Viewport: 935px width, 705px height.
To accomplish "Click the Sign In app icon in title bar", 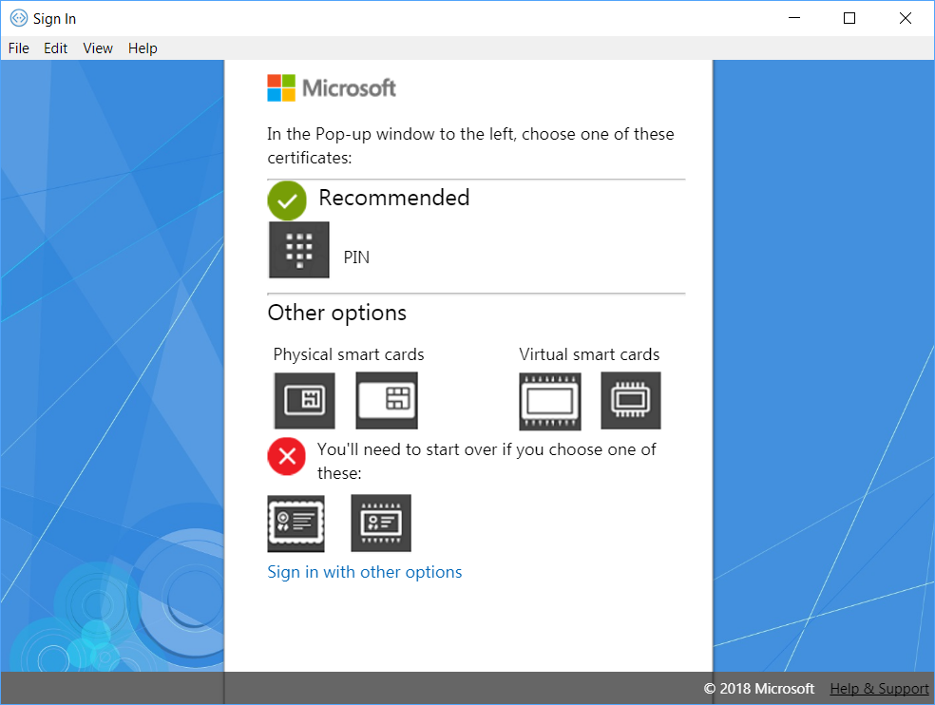I will (x=19, y=18).
